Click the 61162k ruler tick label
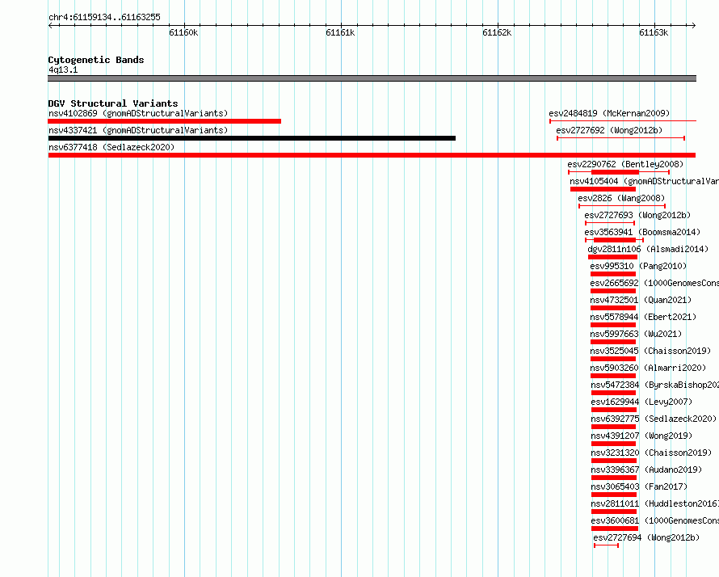719x577 pixels. (497, 32)
